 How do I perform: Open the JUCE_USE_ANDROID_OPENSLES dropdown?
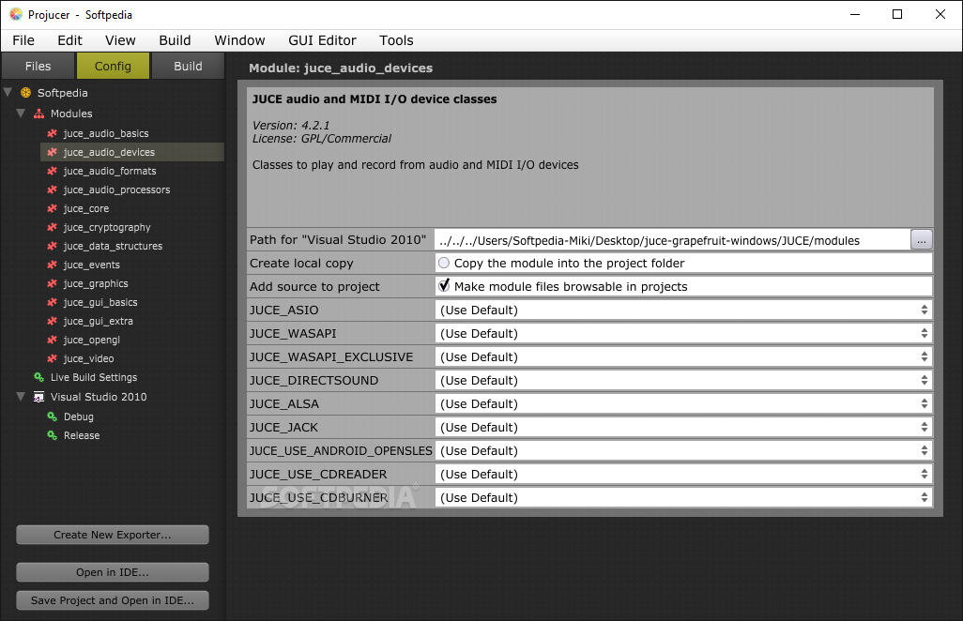pos(683,450)
